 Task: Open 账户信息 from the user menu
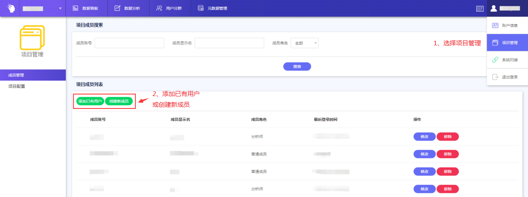click(507, 25)
